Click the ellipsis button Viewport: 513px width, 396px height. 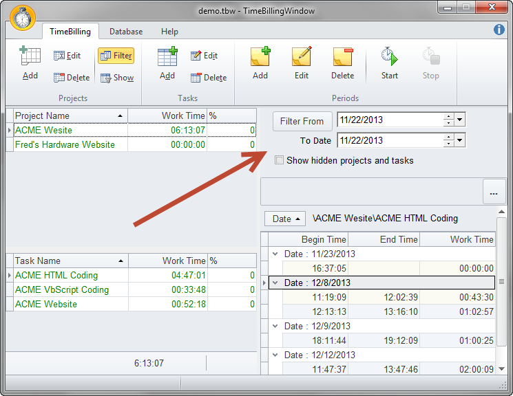coord(494,193)
